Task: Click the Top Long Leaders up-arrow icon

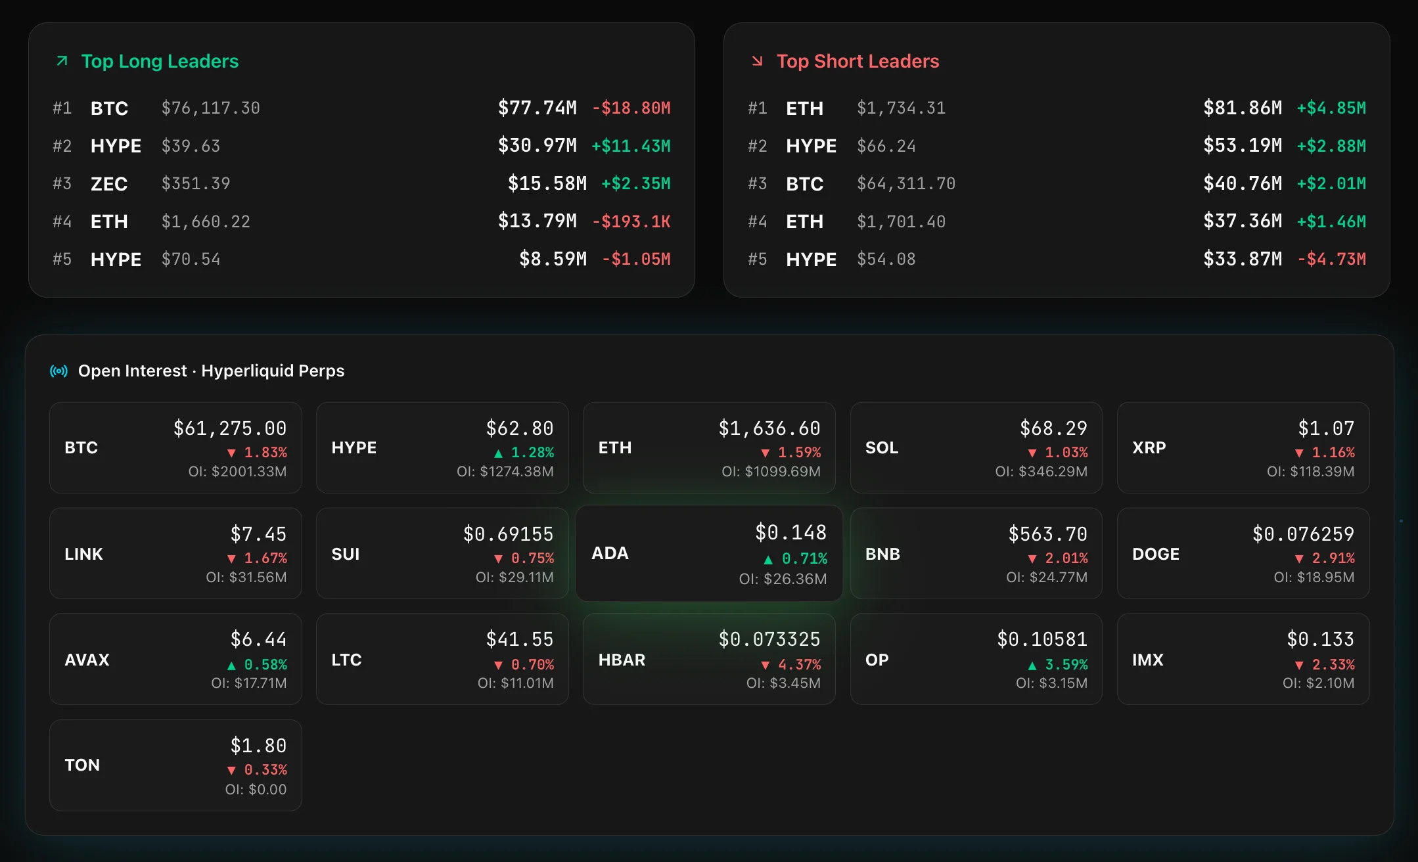Action: [x=62, y=61]
